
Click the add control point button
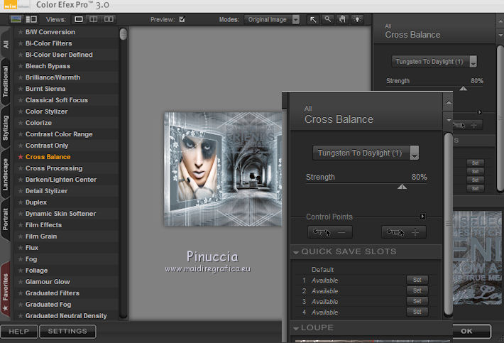tap(405, 232)
